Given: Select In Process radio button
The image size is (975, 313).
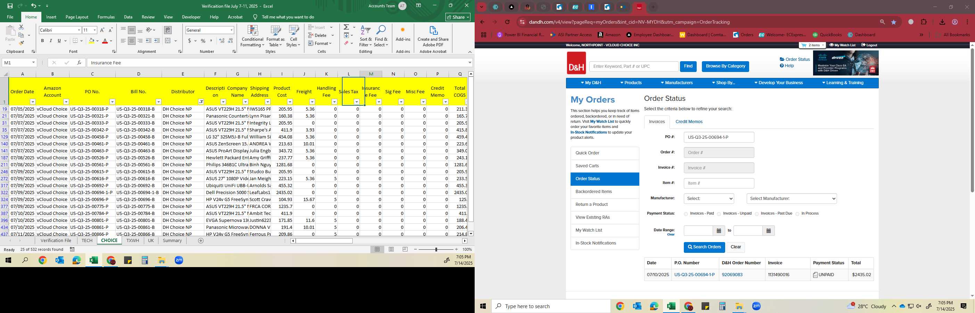Looking at the screenshot, I should (797, 214).
